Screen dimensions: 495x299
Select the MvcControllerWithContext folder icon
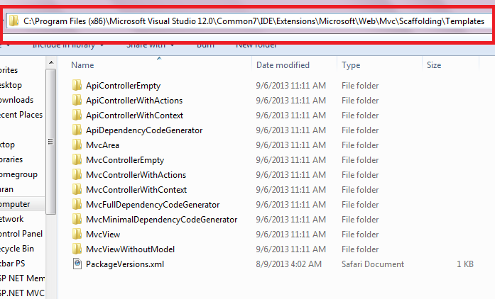coord(77,189)
